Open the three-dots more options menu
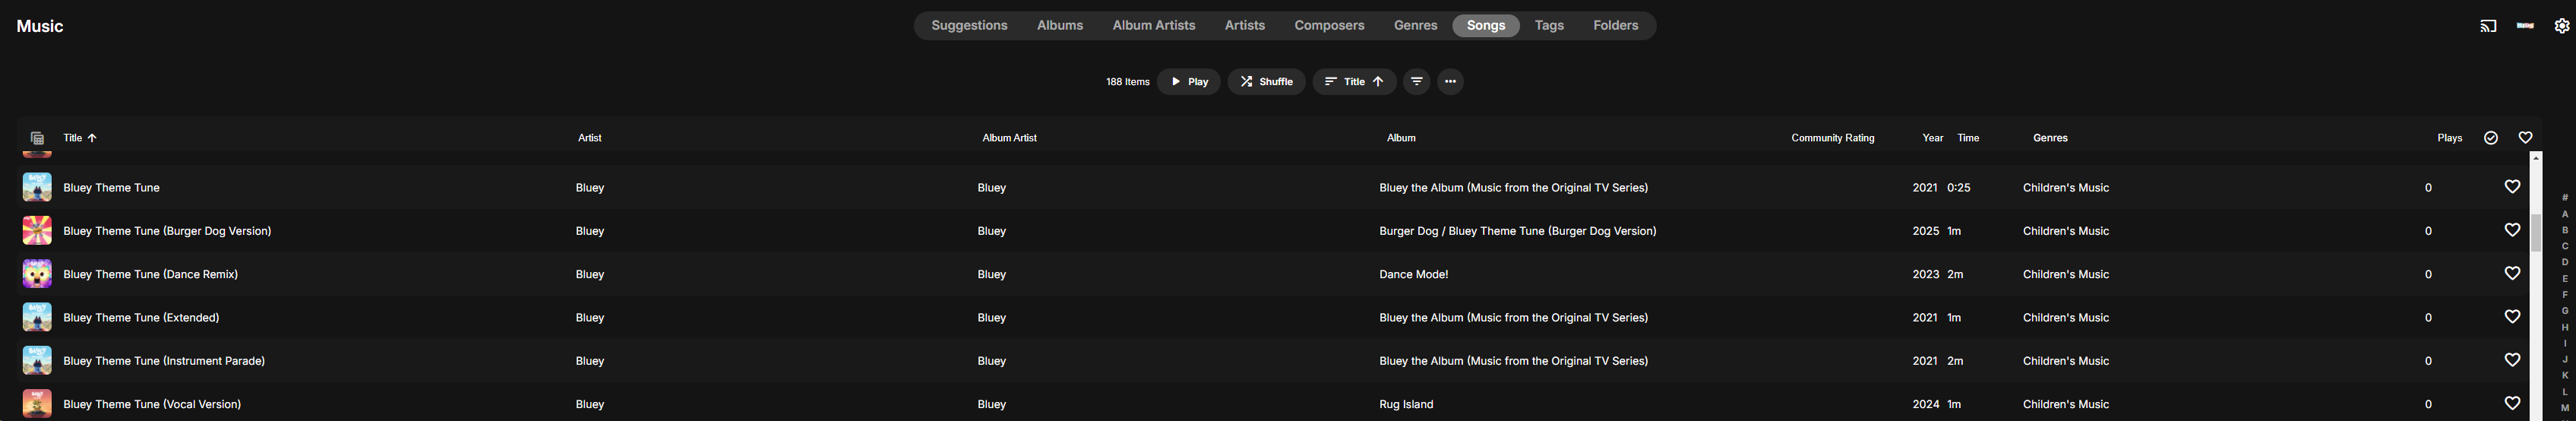Image resolution: width=2576 pixels, height=421 pixels. click(x=1450, y=81)
